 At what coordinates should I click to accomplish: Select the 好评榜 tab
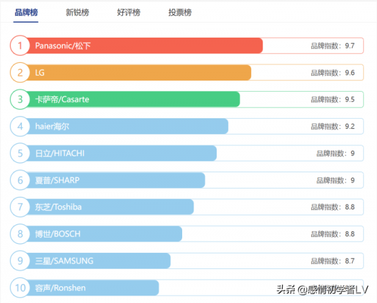coord(128,12)
